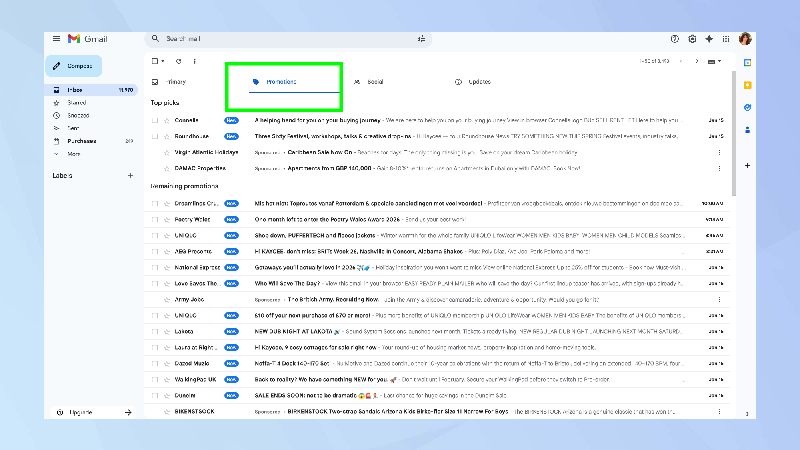Click the Gemini sparkle icon
Viewport: 800px width, 450px height.
pos(709,39)
